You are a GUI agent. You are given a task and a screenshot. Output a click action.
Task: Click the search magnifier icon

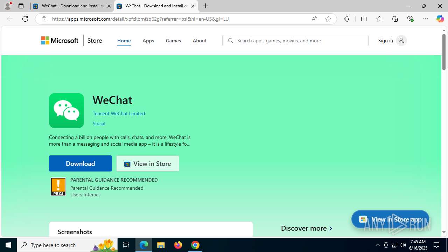point(230,41)
